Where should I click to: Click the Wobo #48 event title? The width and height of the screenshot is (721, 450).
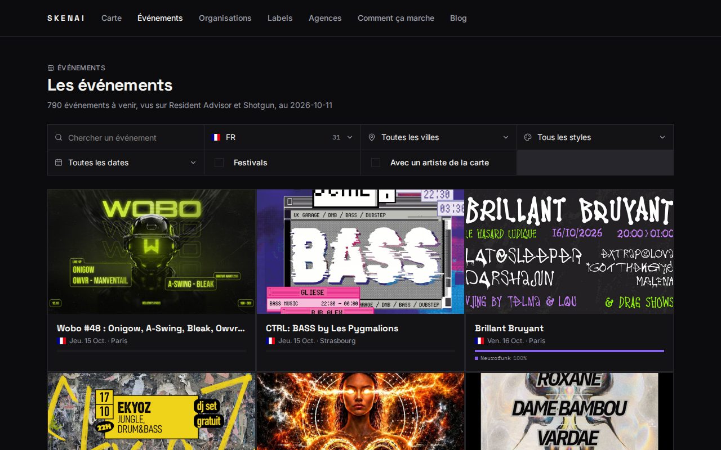[151, 328]
